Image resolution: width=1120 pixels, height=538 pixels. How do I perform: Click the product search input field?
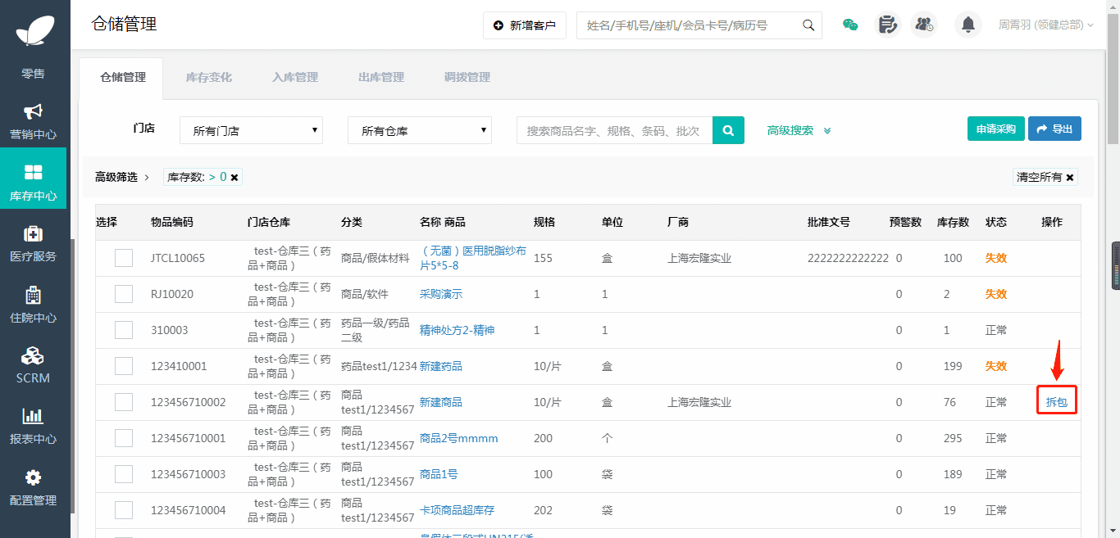tap(614, 130)
